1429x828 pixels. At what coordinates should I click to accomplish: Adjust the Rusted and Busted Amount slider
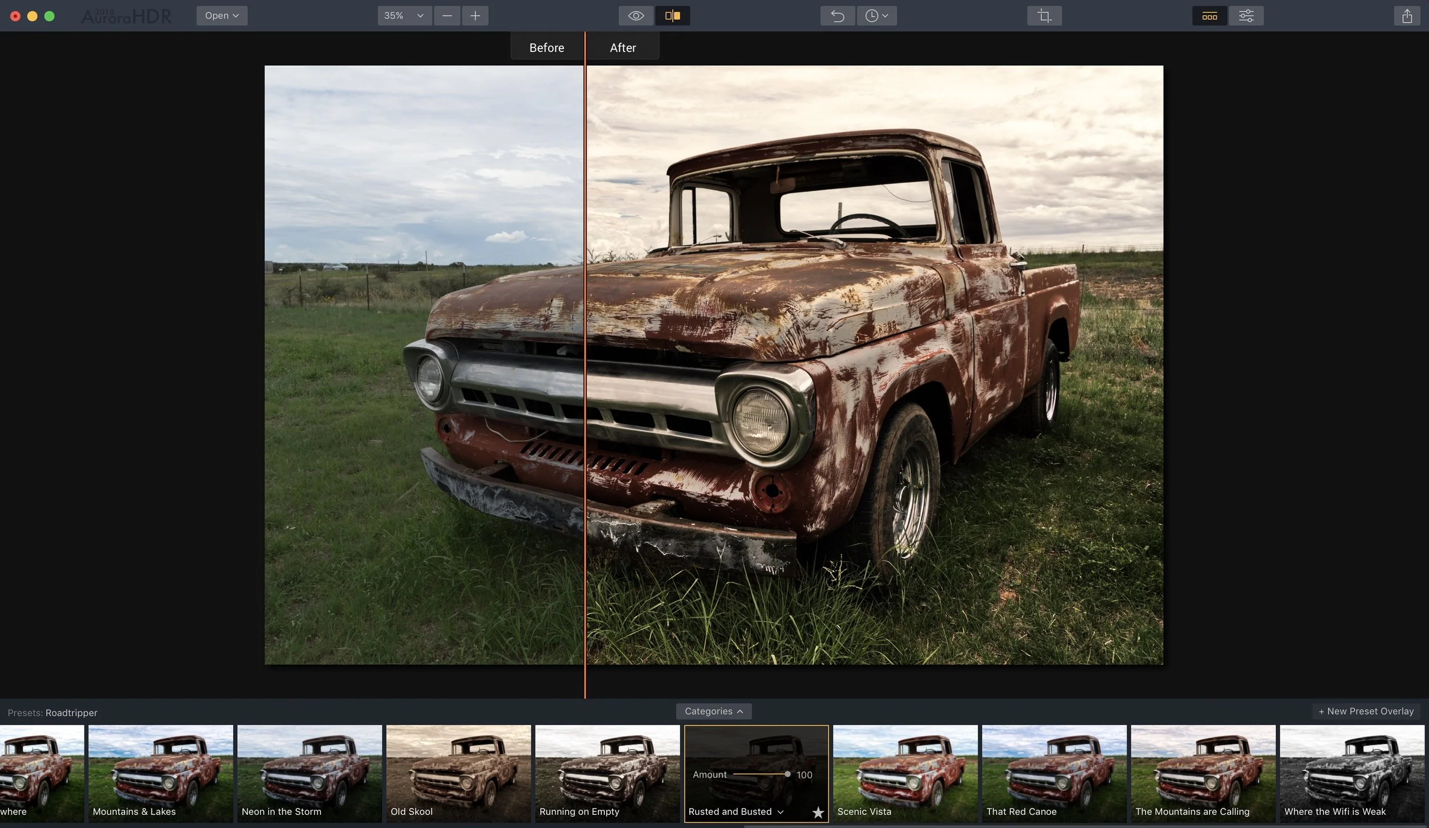[761, 774]
